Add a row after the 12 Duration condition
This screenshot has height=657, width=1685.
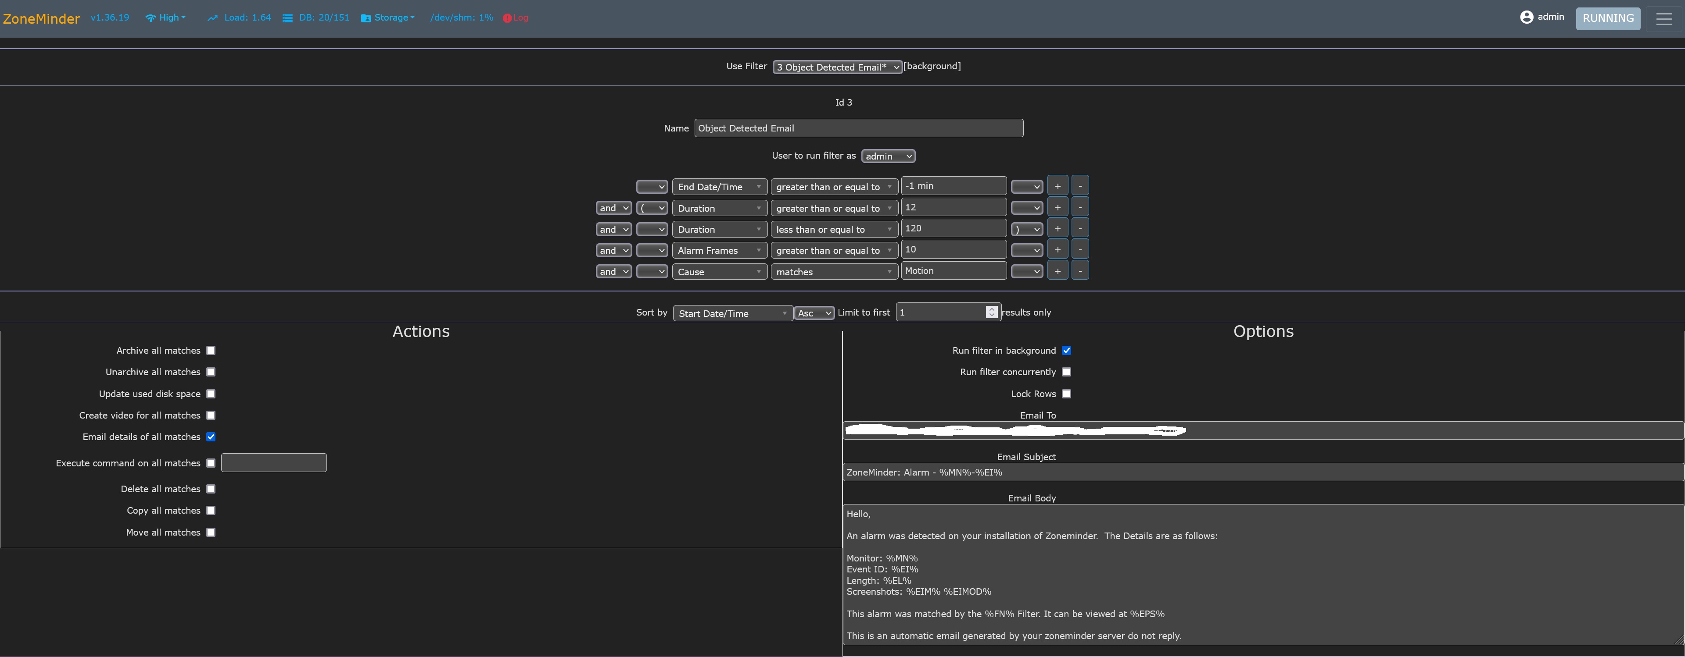coord(1058,208)
